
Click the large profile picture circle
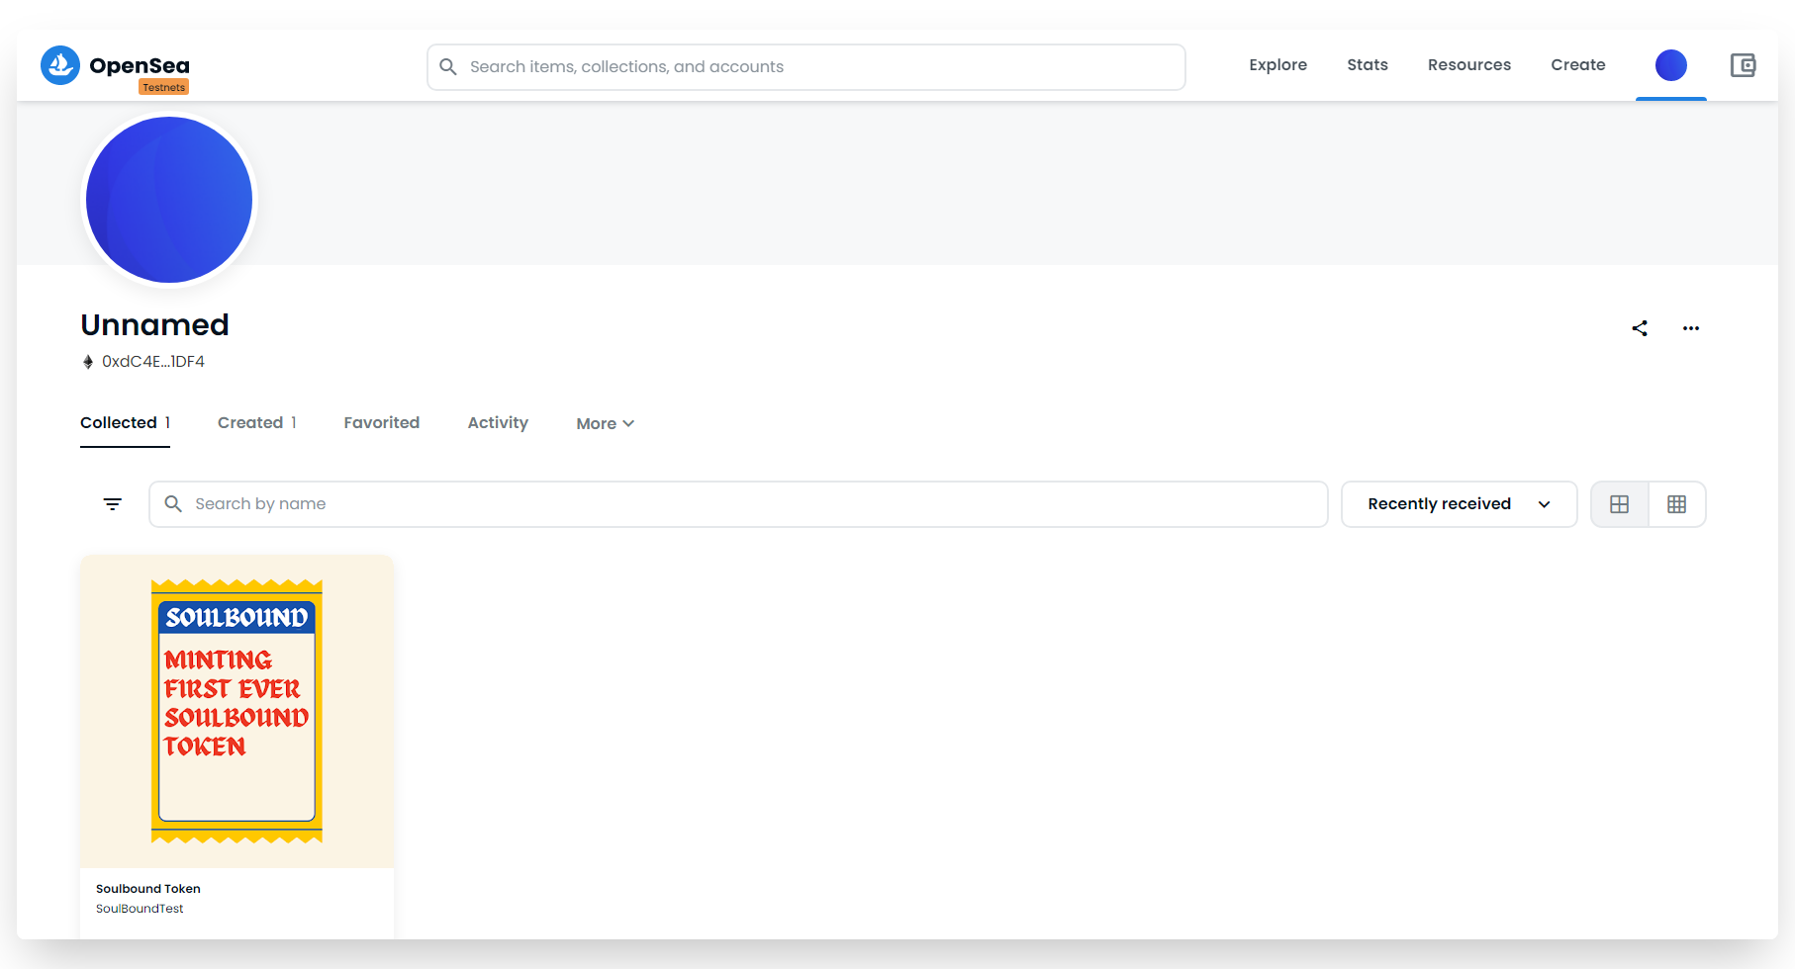169,200
